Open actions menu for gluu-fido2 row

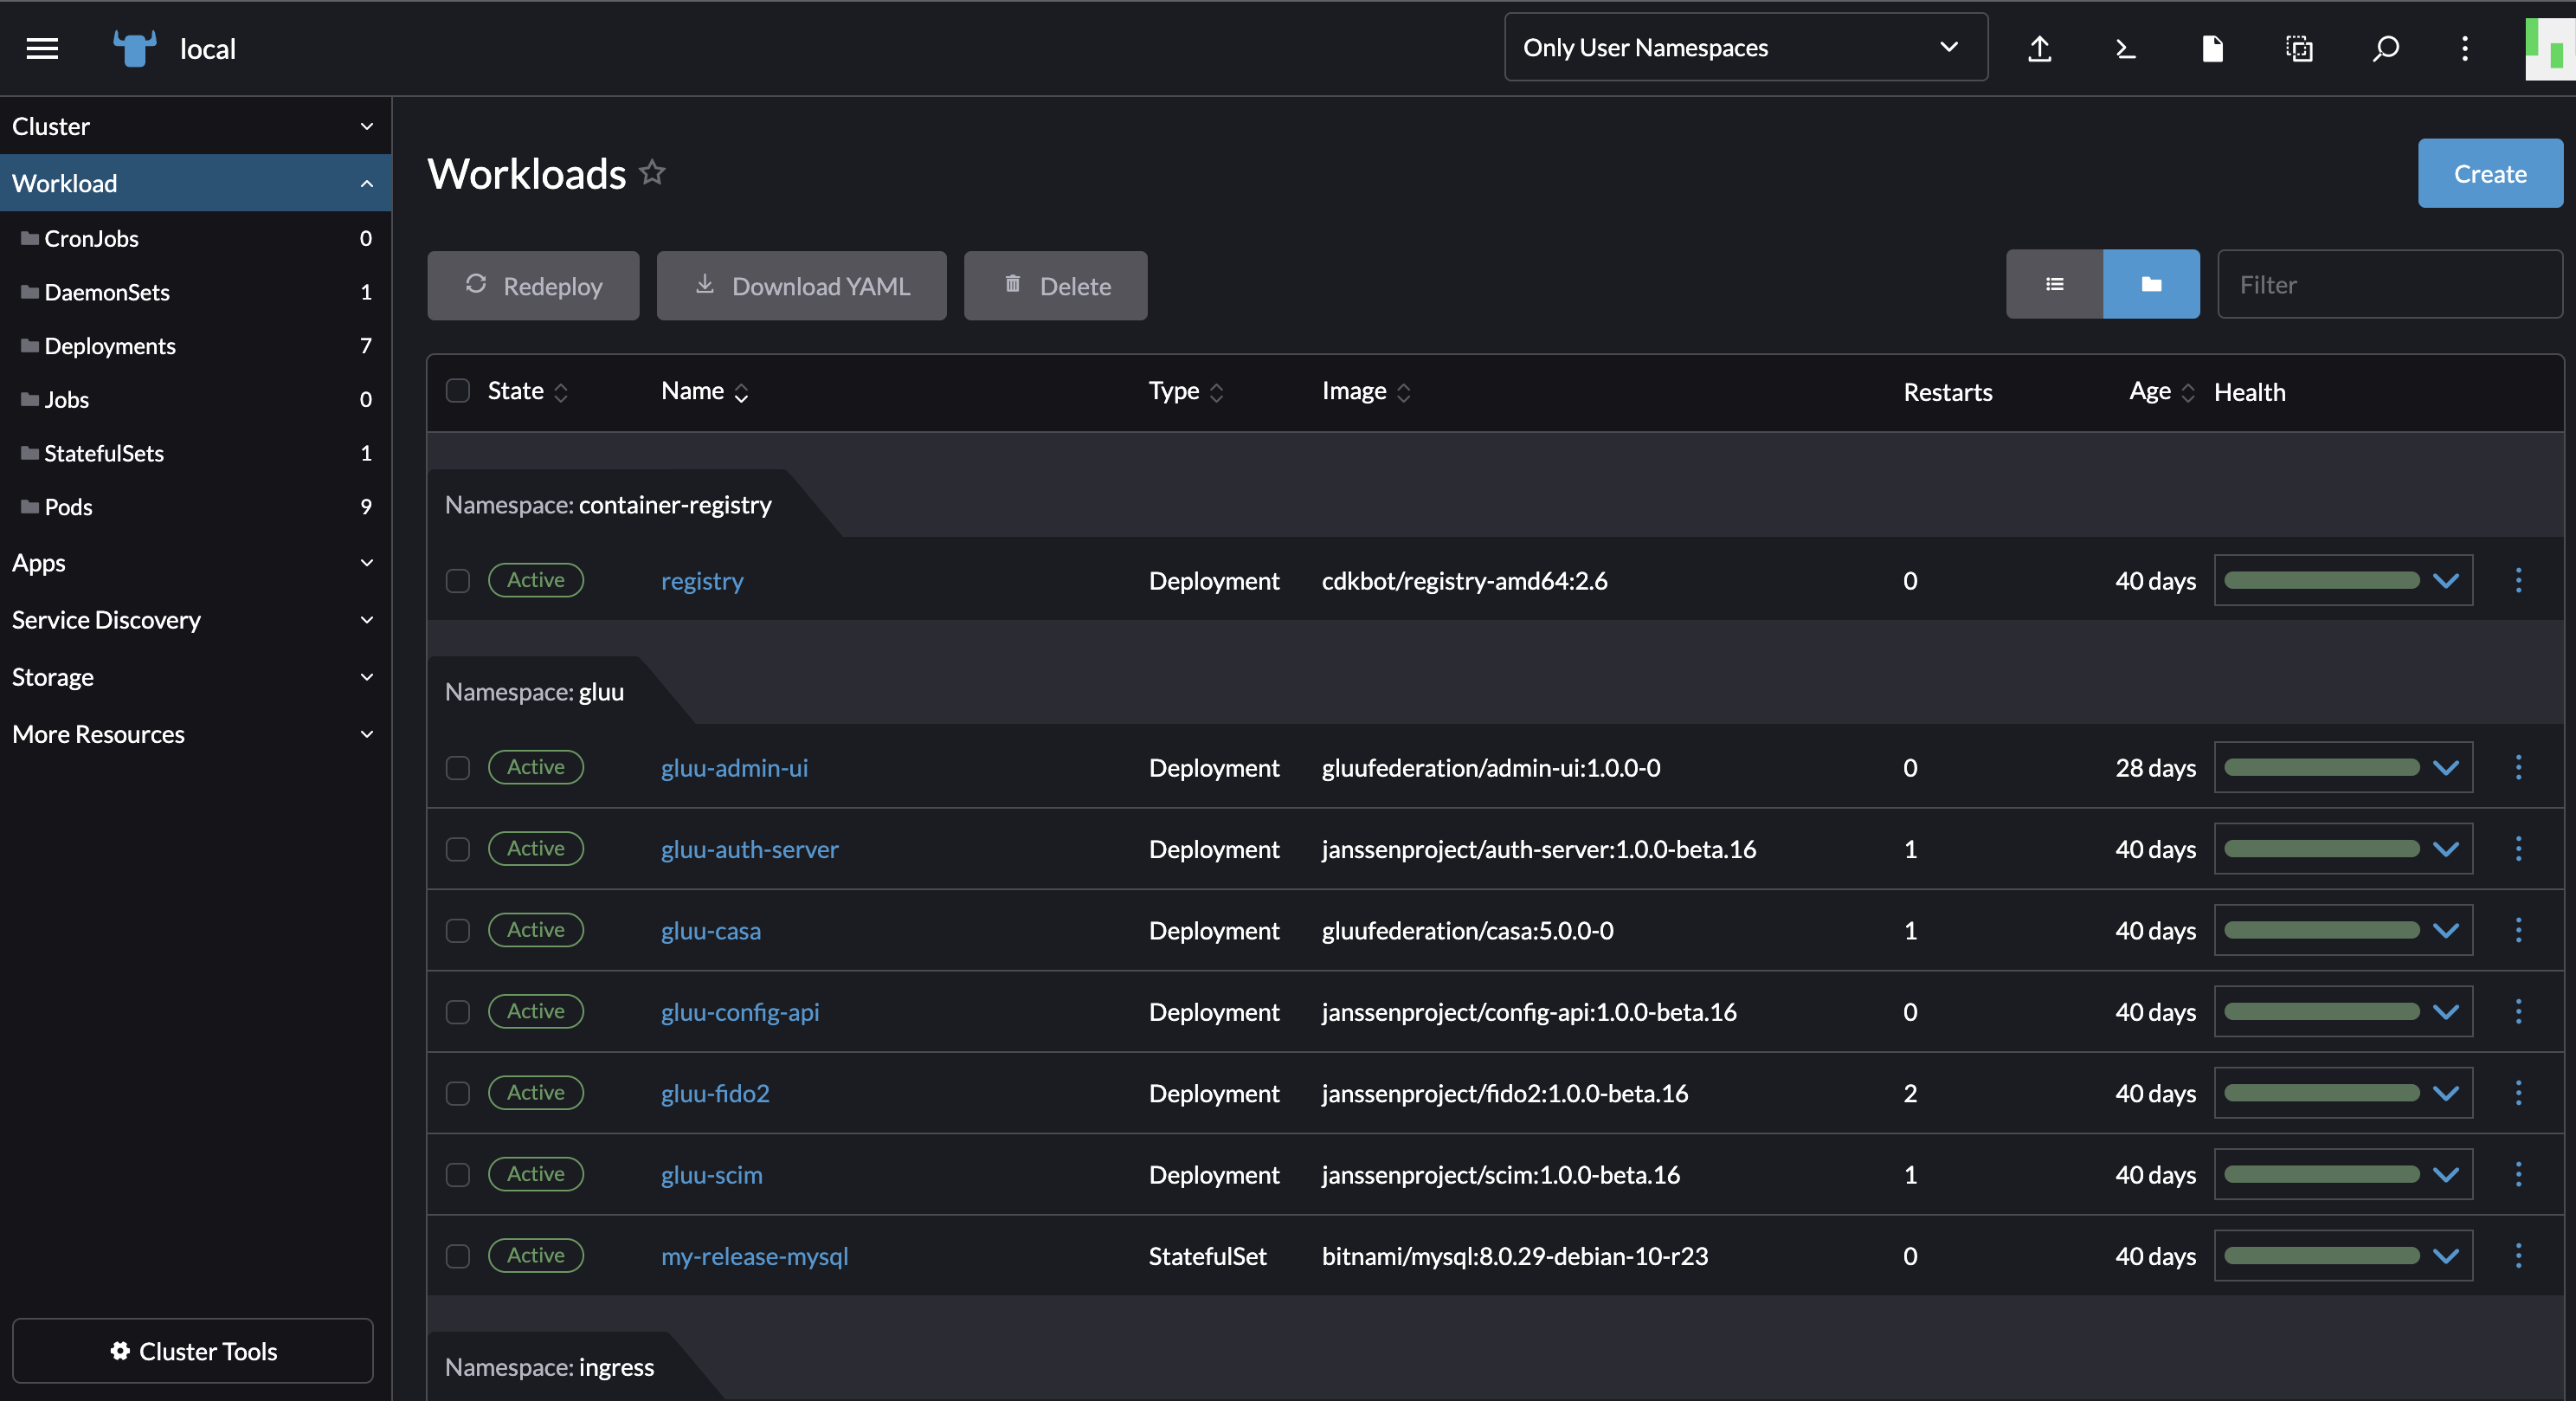[2518, 1092]
